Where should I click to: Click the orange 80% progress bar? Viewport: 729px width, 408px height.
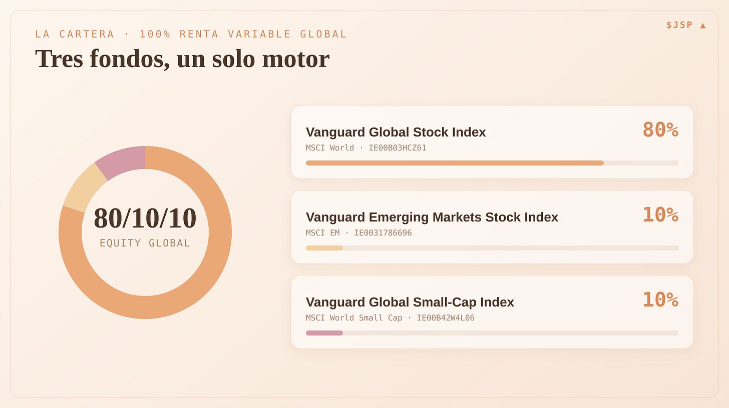click(455, 163)
